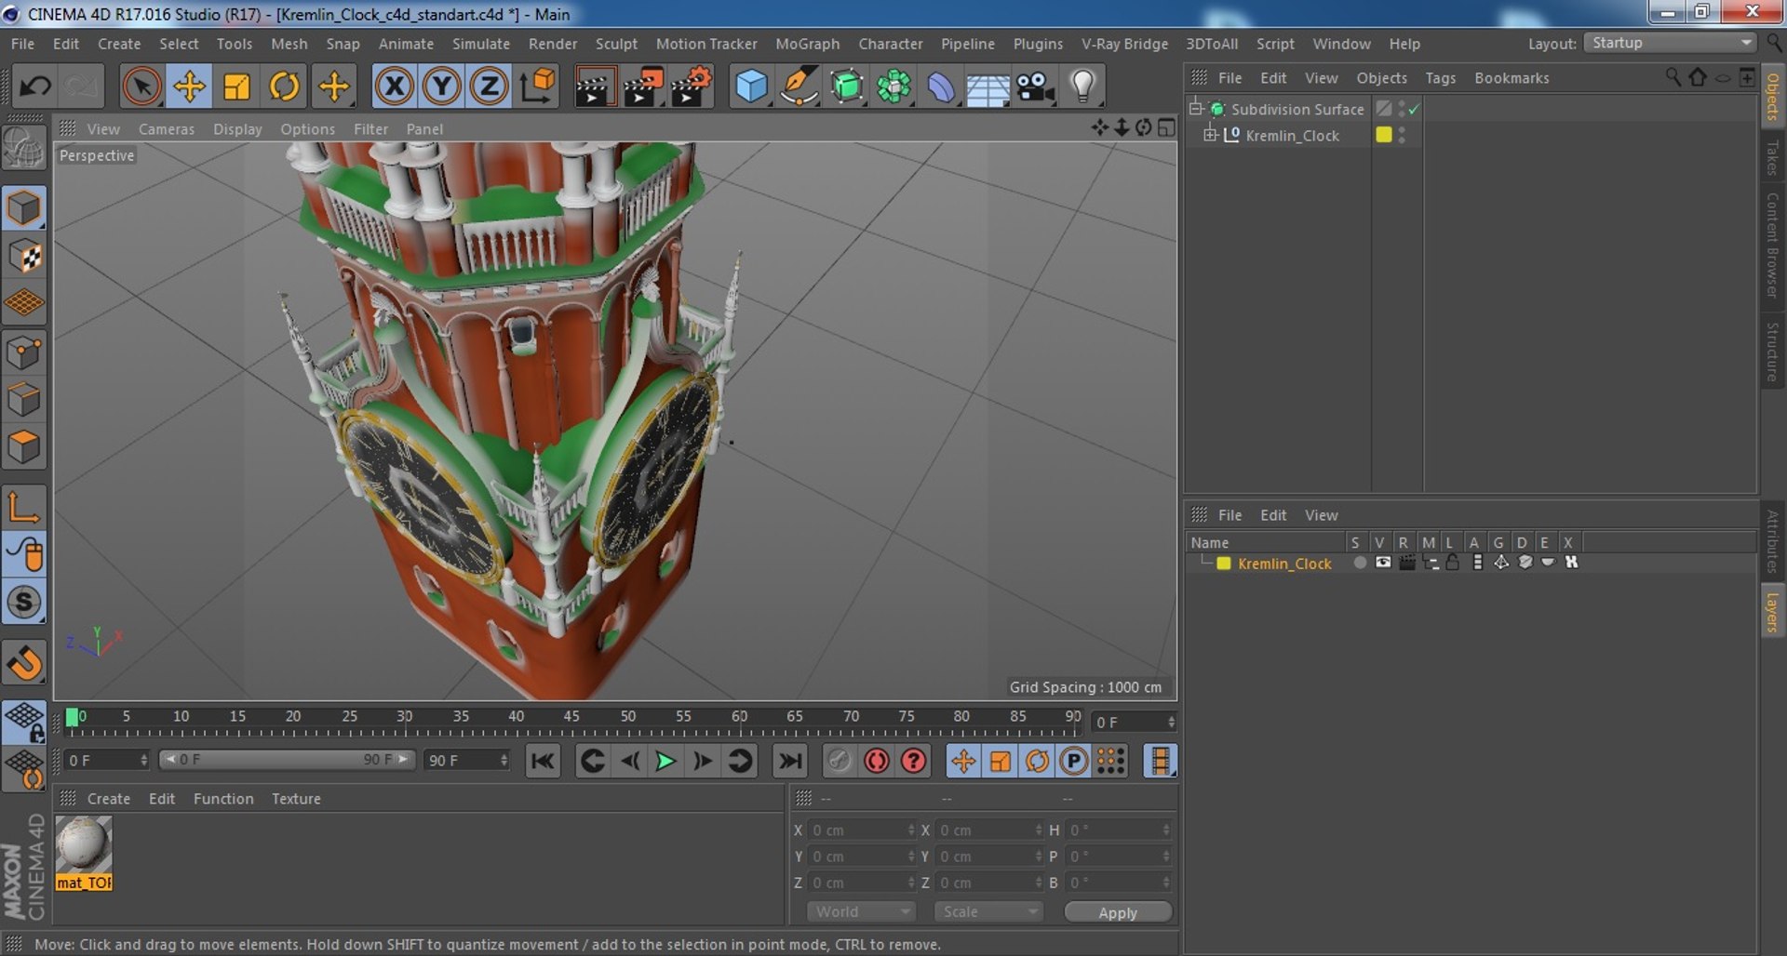Toggle Kremlin_Clock layer lock

tap(1452, 563)
